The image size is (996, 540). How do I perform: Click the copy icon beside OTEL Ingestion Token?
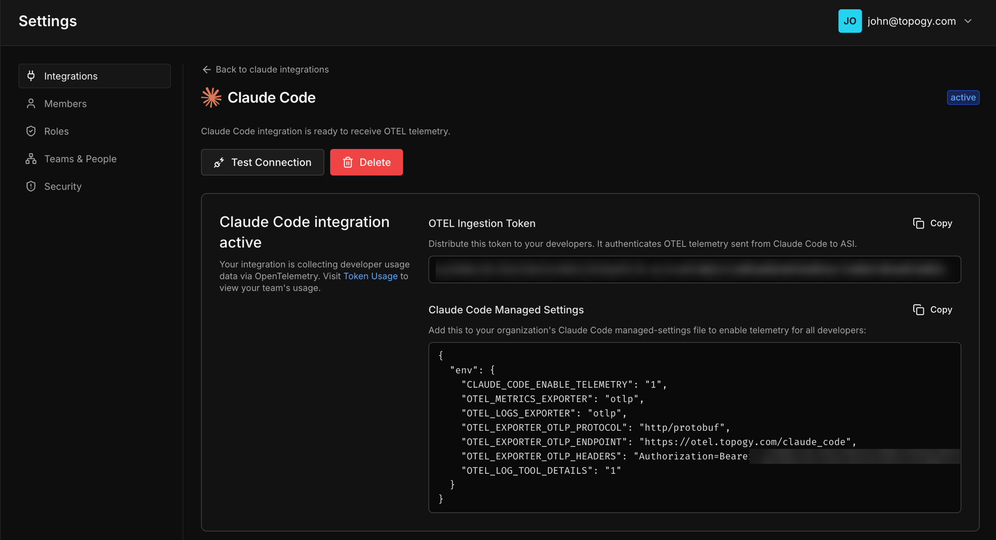(918, 223)
